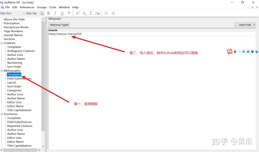
Task: Select Field Substitutions under Footnotes
Action: click(19, 122)
